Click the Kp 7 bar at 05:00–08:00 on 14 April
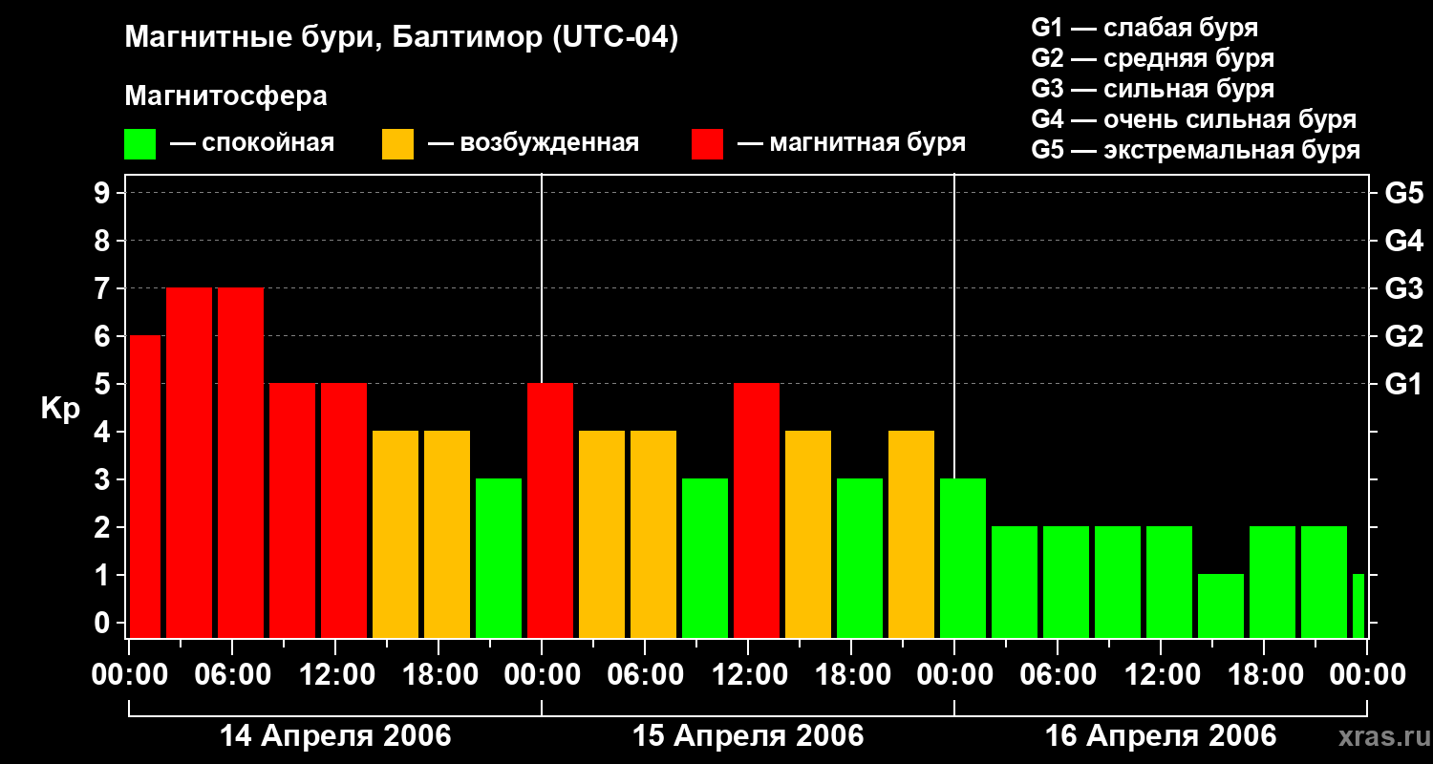1433x764 pixels. click(241, 463)
